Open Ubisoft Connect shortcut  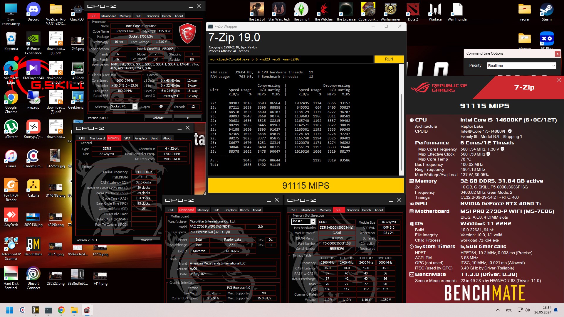pyautogui.click(x=33, y=278)
